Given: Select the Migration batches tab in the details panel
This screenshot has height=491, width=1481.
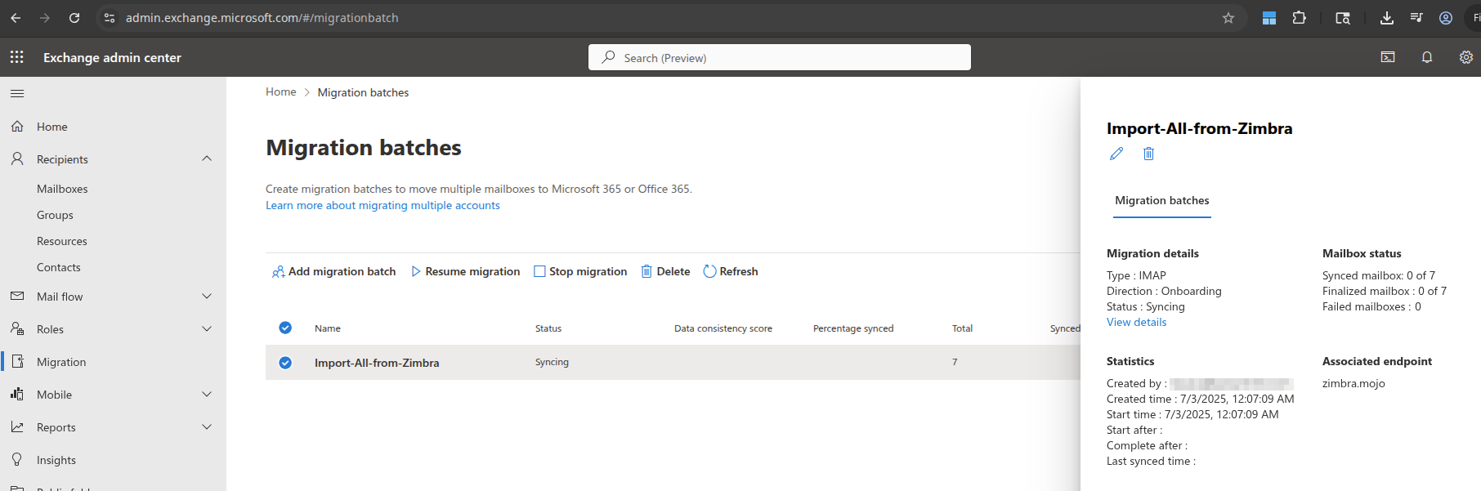Looking at the screenshot, I should 1161,201.
